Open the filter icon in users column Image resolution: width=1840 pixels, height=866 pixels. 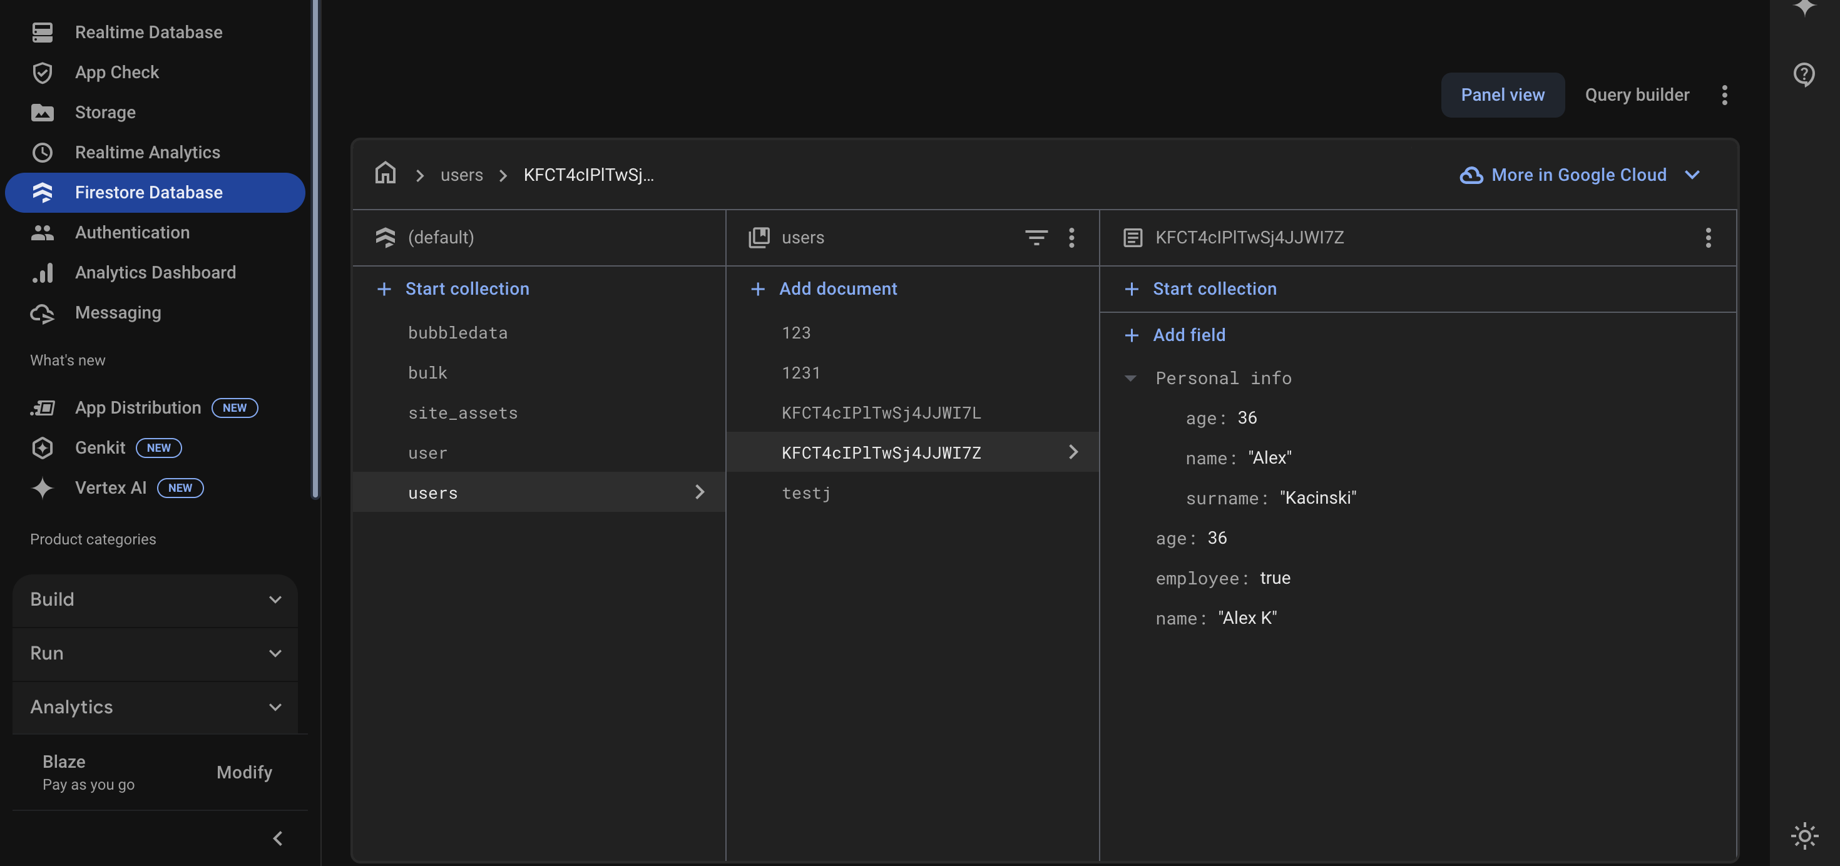(1036, 237)
